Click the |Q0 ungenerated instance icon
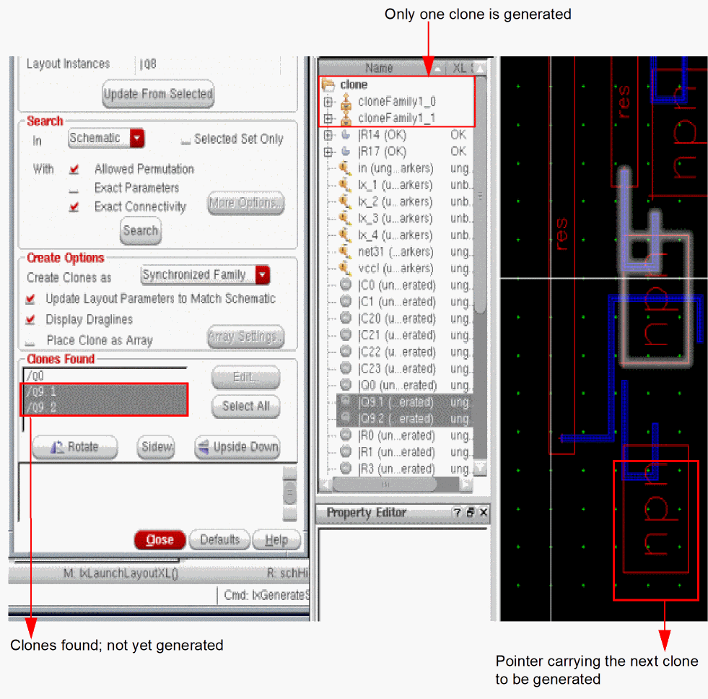 point(346,384)
